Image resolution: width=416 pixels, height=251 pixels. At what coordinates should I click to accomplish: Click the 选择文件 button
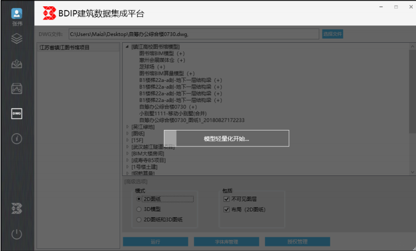pos(333,34)
